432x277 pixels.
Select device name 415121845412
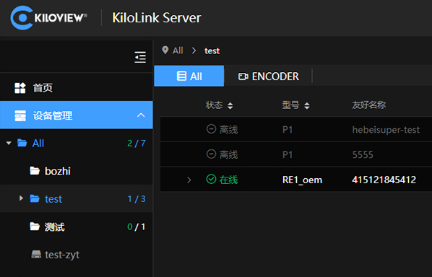point(384,180)
